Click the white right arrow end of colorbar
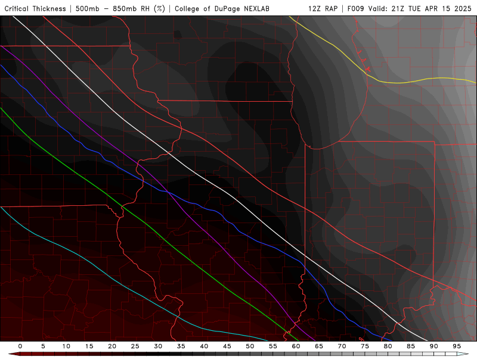Image resolution: width=477 pixels, height=357 pixels. click(463, 354)
